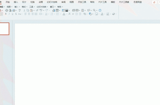
Task: Click the Print icon in the toolbar
Action: tap(7, 10)
